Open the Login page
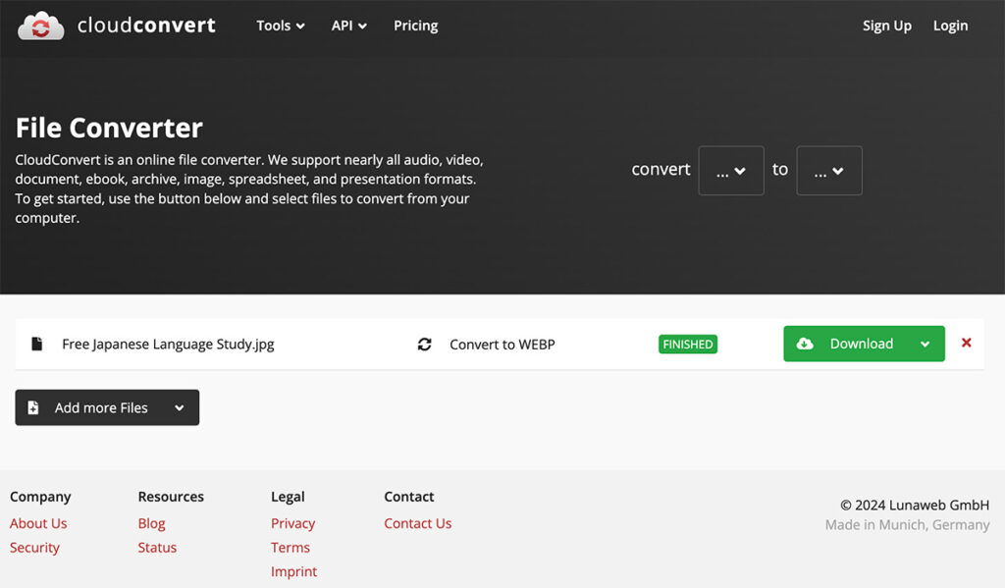This screenshot has width=1005, height=588. 949,26
